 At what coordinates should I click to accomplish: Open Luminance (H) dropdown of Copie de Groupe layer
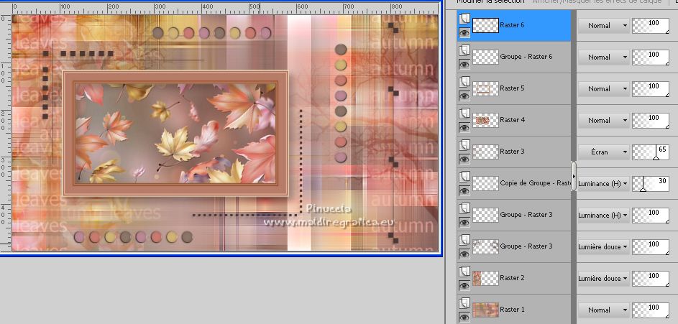click(x=603, y=184)
